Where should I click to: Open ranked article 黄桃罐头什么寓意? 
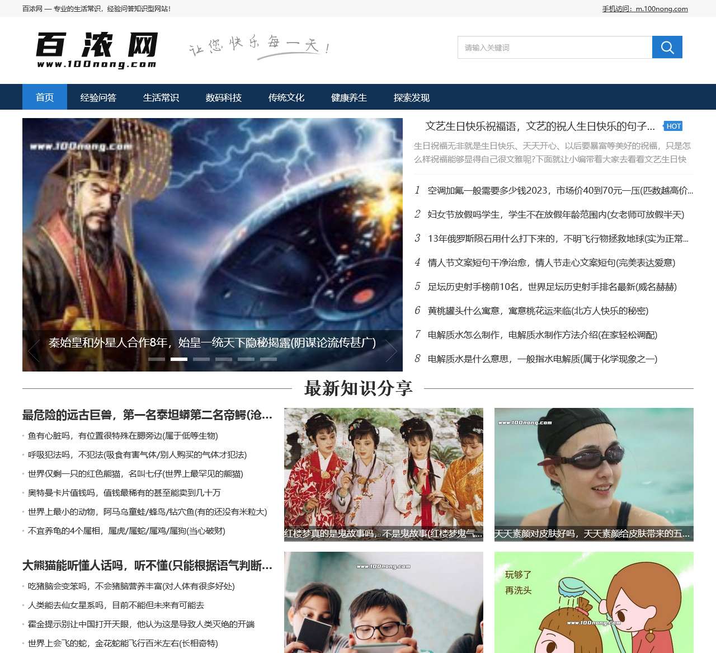pyautogui.click(x=538, y=311)
